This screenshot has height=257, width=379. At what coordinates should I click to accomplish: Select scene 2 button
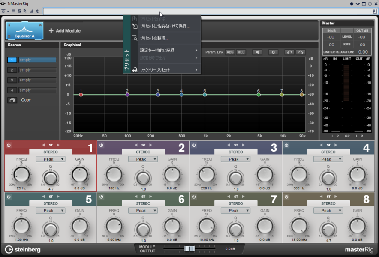click(x=12, y=70)
